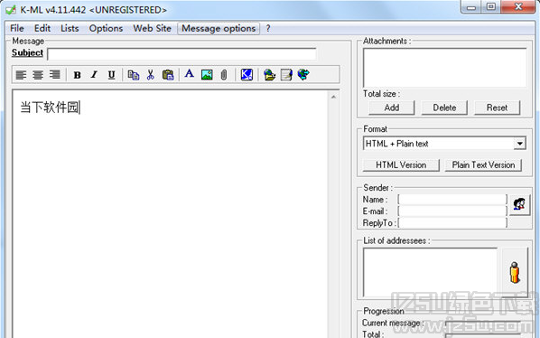540x338 pixels.
Task: Open the font letter A tool
Action: pyautogui.click(x=189, y=74)
